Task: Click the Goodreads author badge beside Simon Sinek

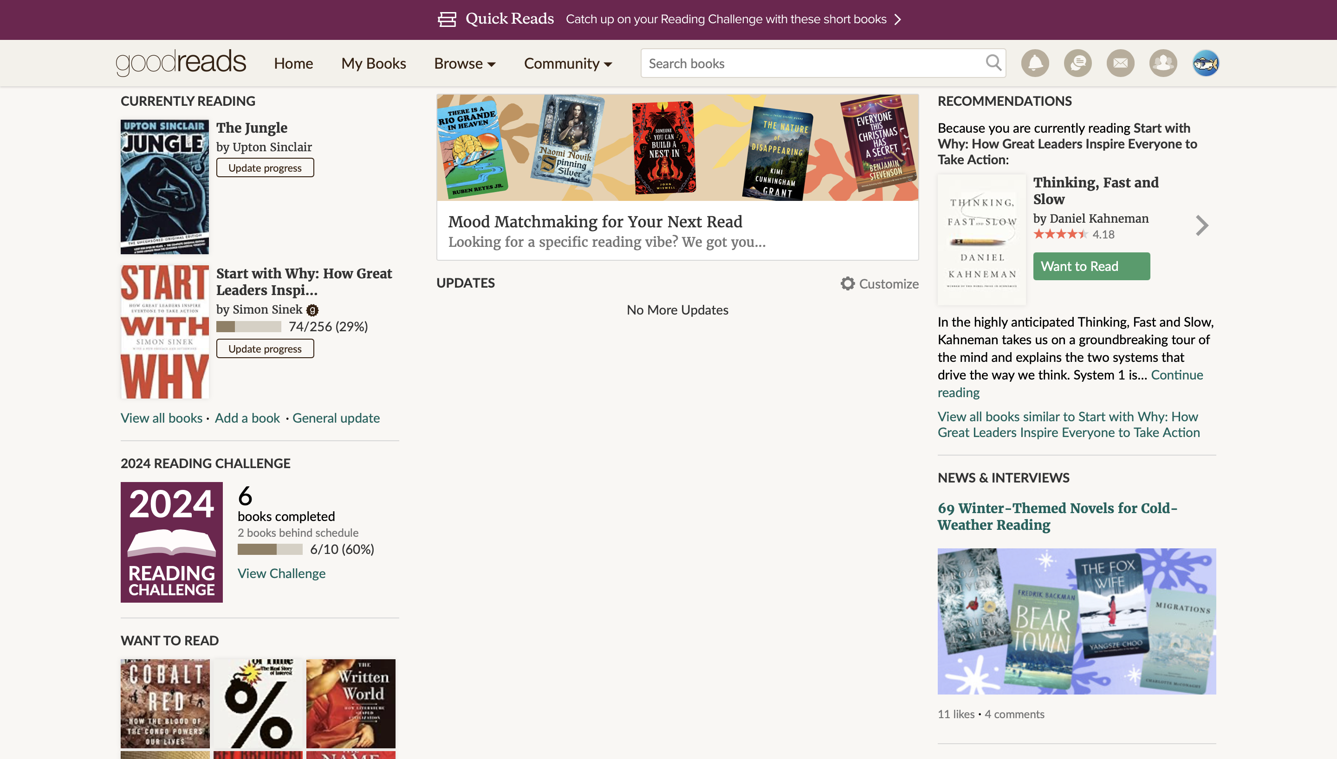Action: tap(312, 310)
